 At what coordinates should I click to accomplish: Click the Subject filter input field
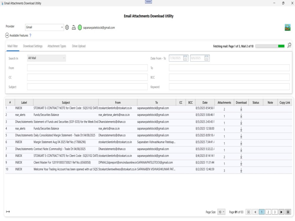tap(87, 87)
